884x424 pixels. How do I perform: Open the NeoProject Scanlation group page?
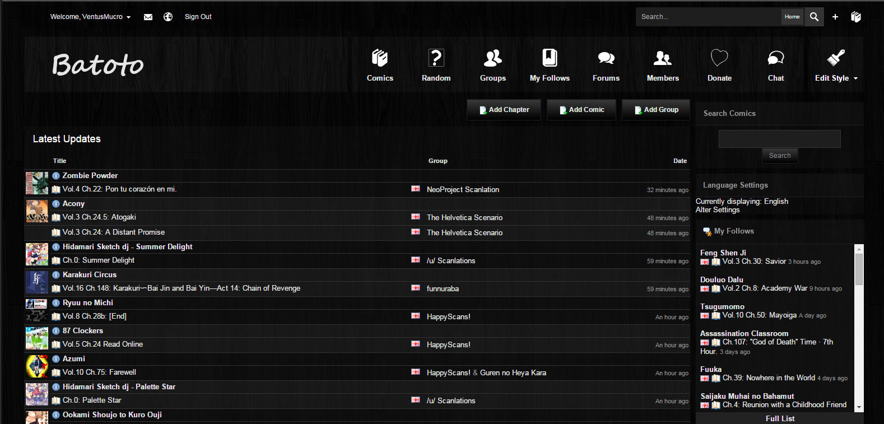(463, 190)
